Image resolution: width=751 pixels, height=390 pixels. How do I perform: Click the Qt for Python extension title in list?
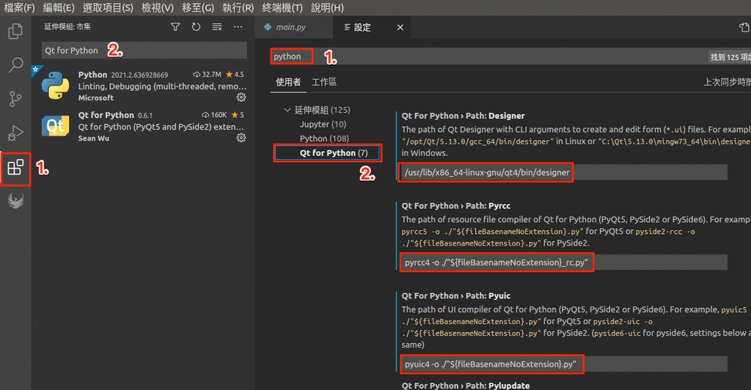(x=106, y=115)
